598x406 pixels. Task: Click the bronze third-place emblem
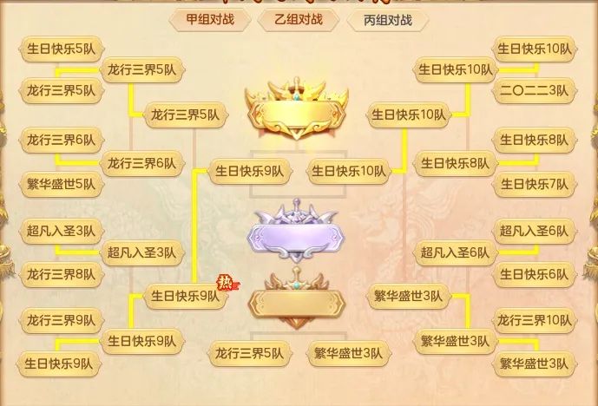click(x=297, y=298)
